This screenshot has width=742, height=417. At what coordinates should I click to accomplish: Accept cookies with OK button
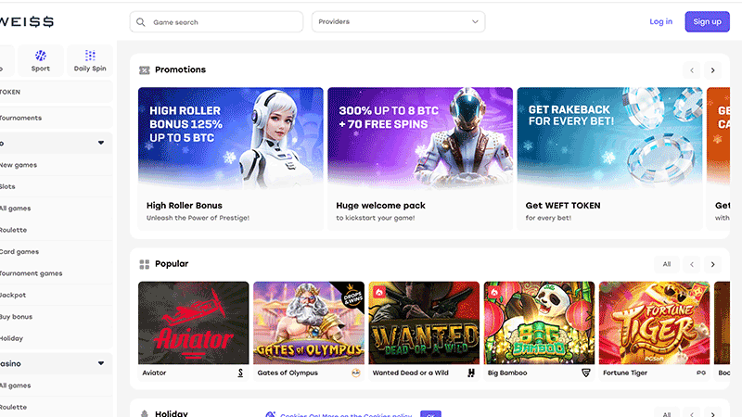coord(430,414)
